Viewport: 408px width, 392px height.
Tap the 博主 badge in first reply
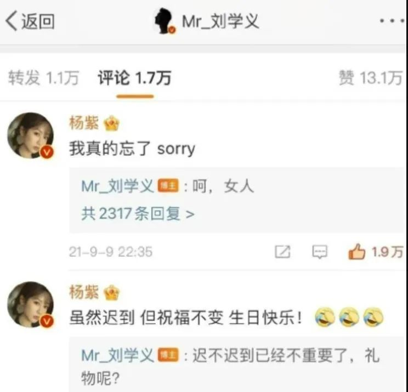pyautogui.click(x=168, y=186)
